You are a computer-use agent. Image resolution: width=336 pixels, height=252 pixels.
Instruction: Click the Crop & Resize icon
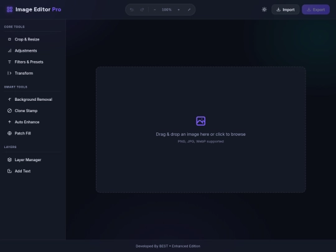point(9,39)
